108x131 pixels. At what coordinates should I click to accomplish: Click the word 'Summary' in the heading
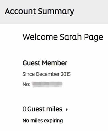click(x=56, y=12)
